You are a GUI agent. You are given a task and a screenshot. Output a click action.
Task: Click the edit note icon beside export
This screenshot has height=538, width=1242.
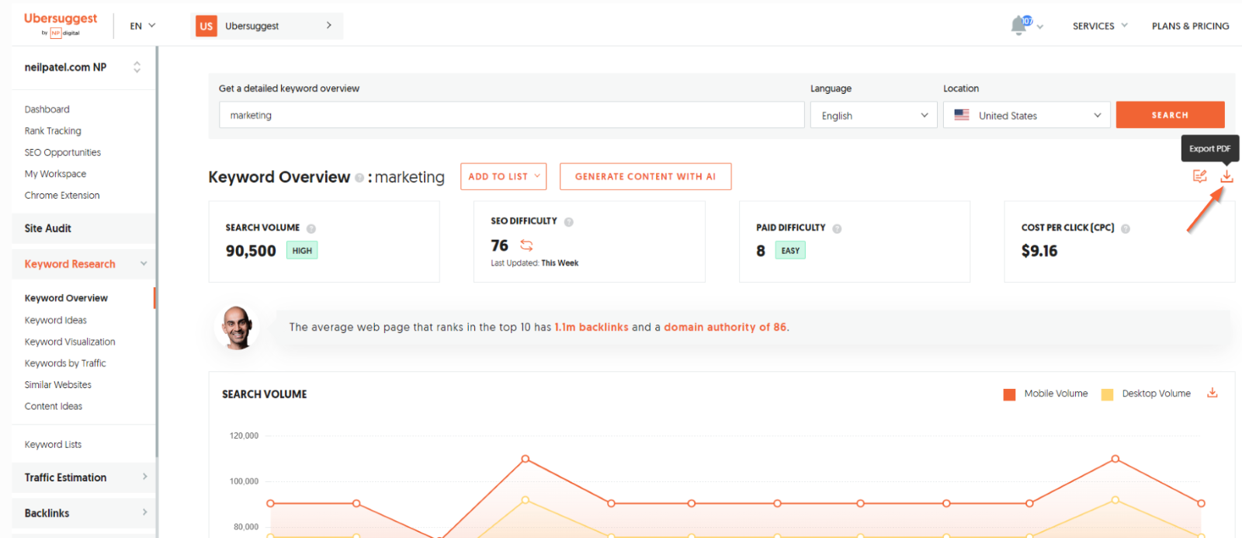1199,176
